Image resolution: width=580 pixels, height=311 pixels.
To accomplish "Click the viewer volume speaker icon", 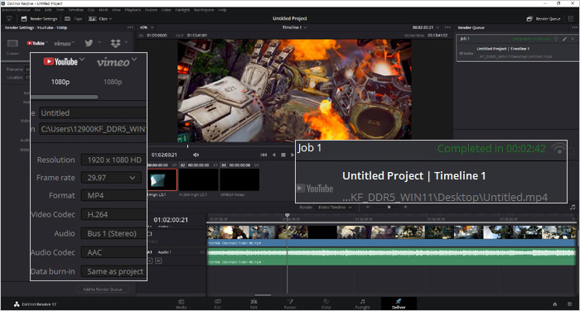I will (196, 155).
